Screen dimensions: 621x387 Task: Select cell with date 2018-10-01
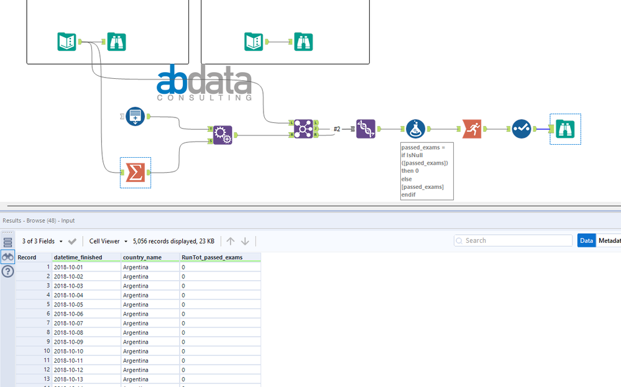pos(86,267)
